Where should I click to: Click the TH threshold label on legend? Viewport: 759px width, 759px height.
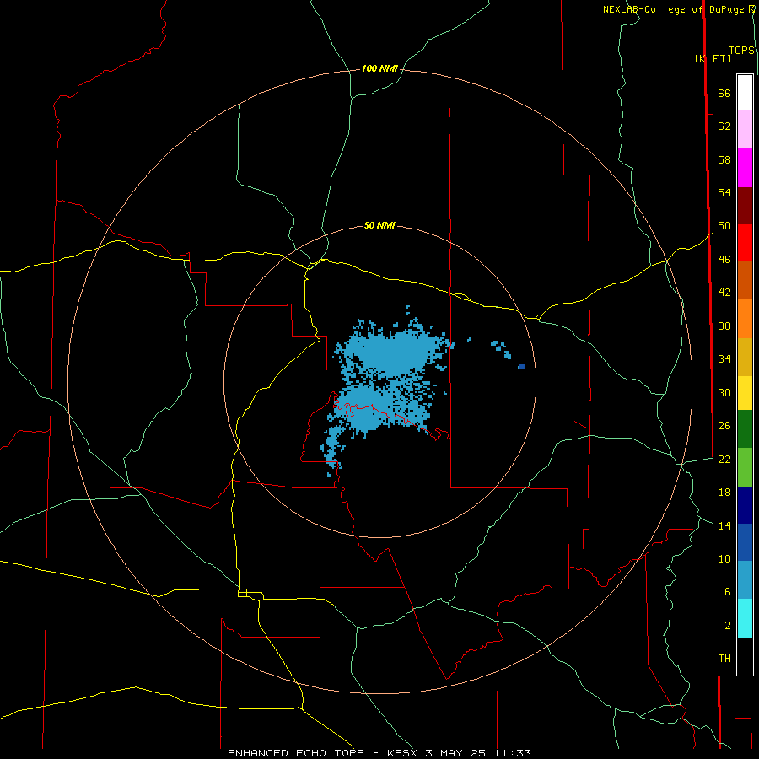tap(724, 659)
